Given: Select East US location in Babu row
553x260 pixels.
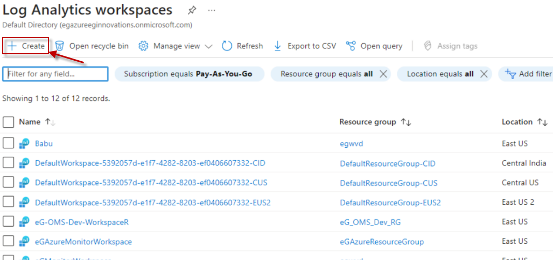Looking at the screenshot, I should [515, 143].
